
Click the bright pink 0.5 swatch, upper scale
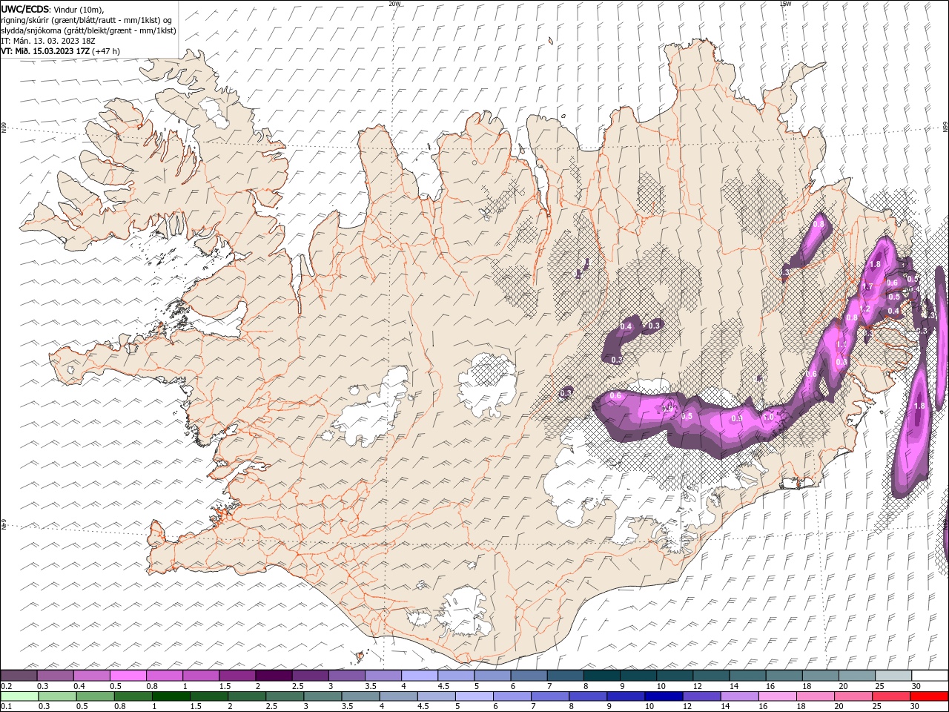pyautogui.click(x=128, y=676)
